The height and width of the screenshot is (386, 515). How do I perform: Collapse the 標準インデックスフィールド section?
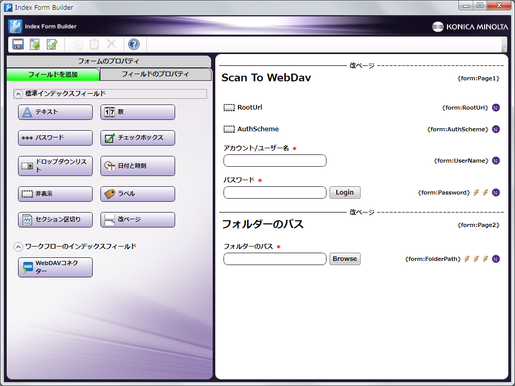(x=18, y=94)
